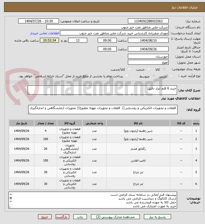This screenshot has height=224, width=205.
Task: Click the تعداد / مقدار column header
Action: pyautogui.click(x=46, y=123)
